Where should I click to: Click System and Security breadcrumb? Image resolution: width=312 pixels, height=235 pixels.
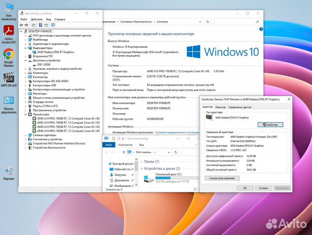click(x=136, y=22)
